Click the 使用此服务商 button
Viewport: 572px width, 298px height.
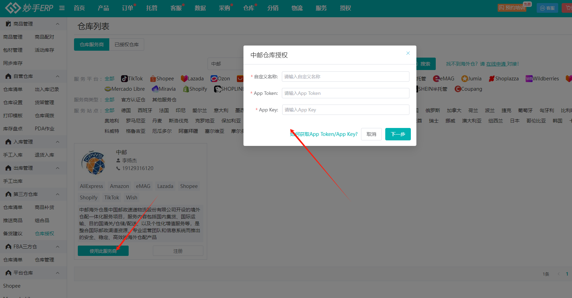click(x=103, y=251)
